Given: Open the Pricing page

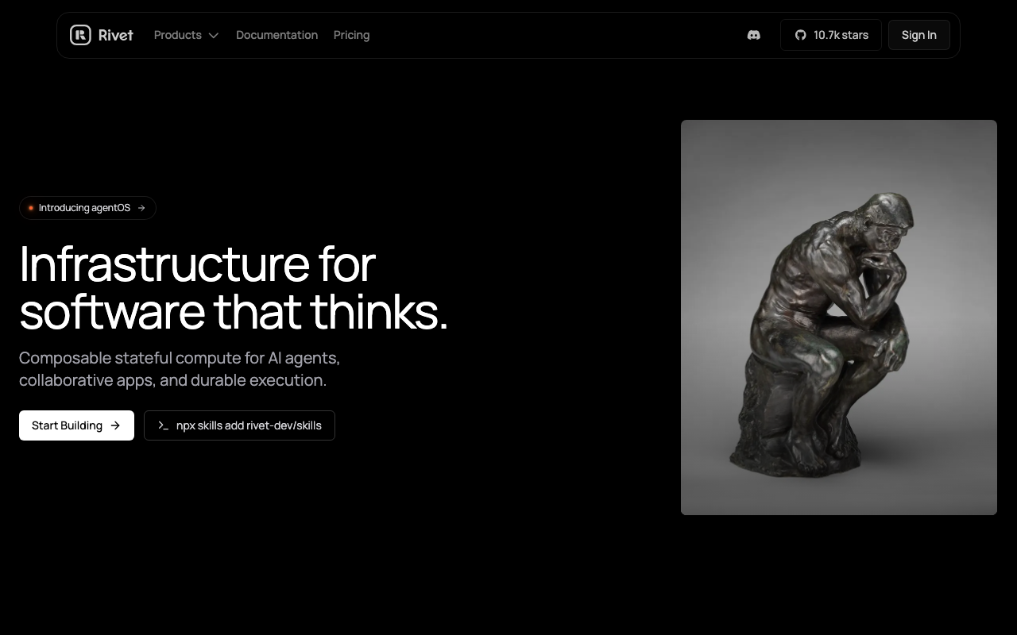Looking at the screenshot, I should pos(351,35).
